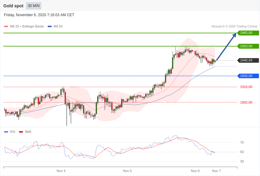Click the blue RSI legend swatch
The image size is (260, 176).
tap(6, 132)
